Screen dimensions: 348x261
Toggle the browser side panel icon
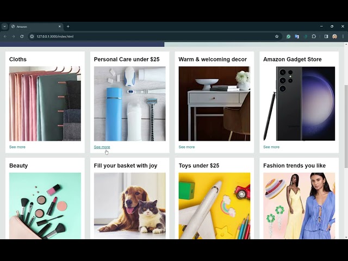point(326,36)
